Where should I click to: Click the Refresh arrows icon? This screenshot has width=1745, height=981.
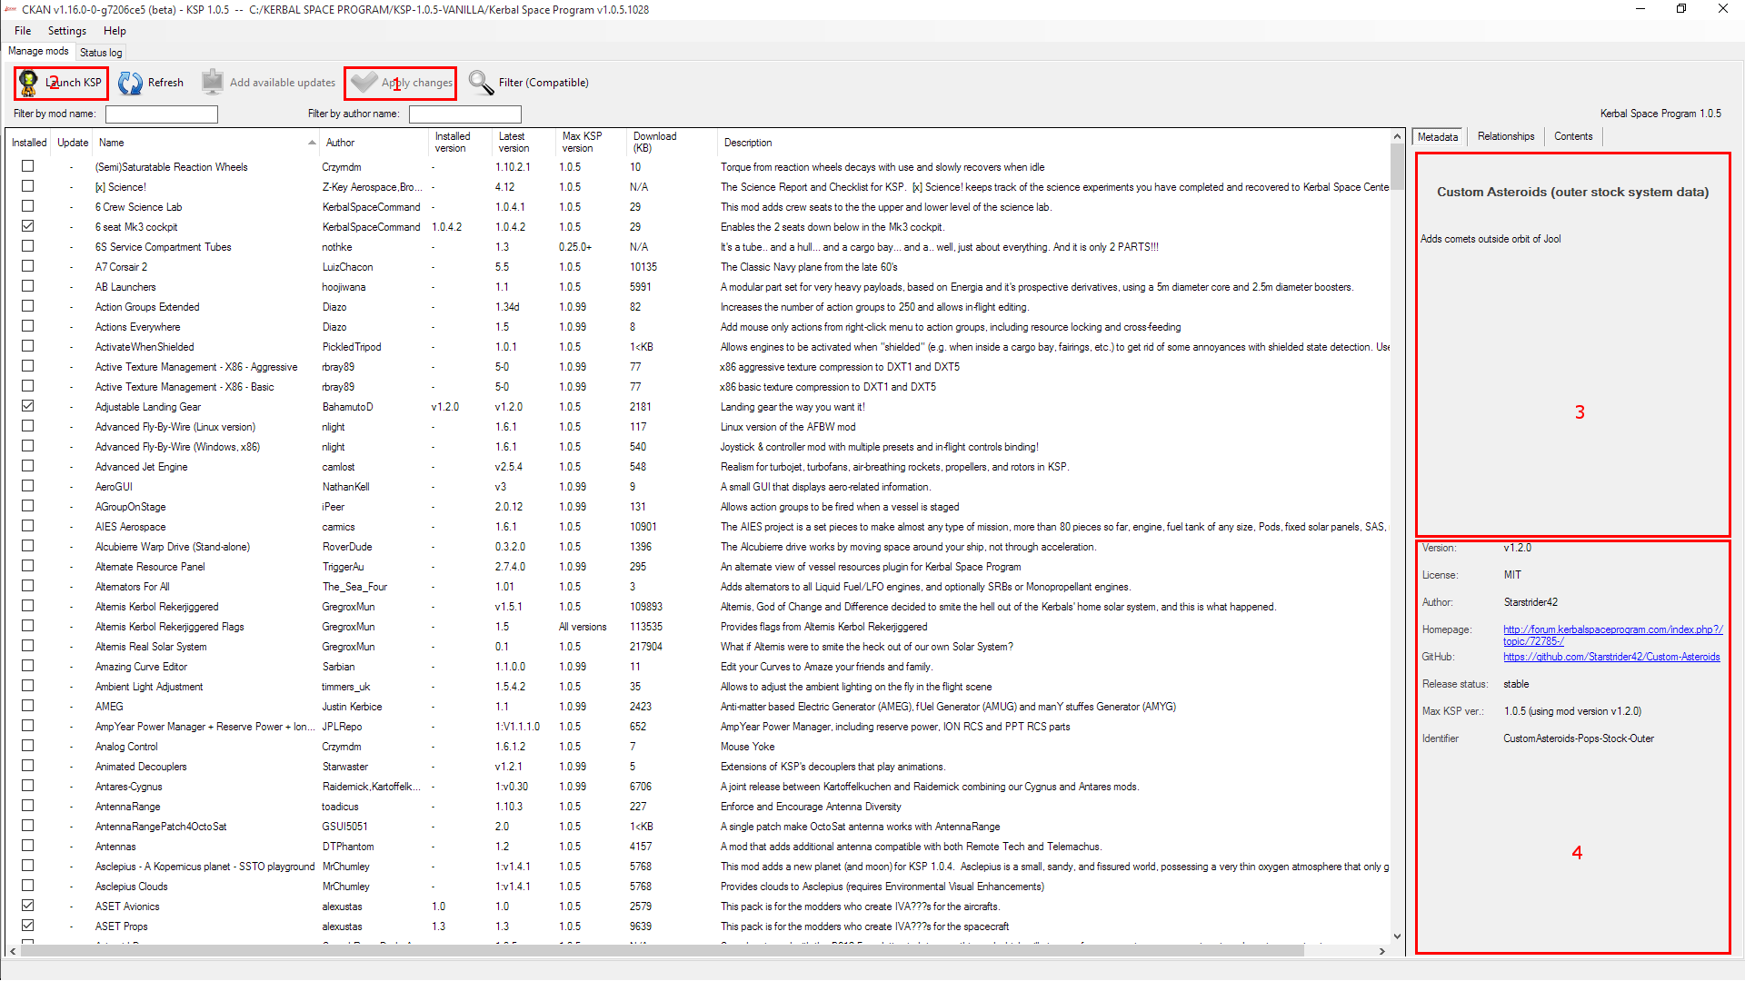pos(130,83)
